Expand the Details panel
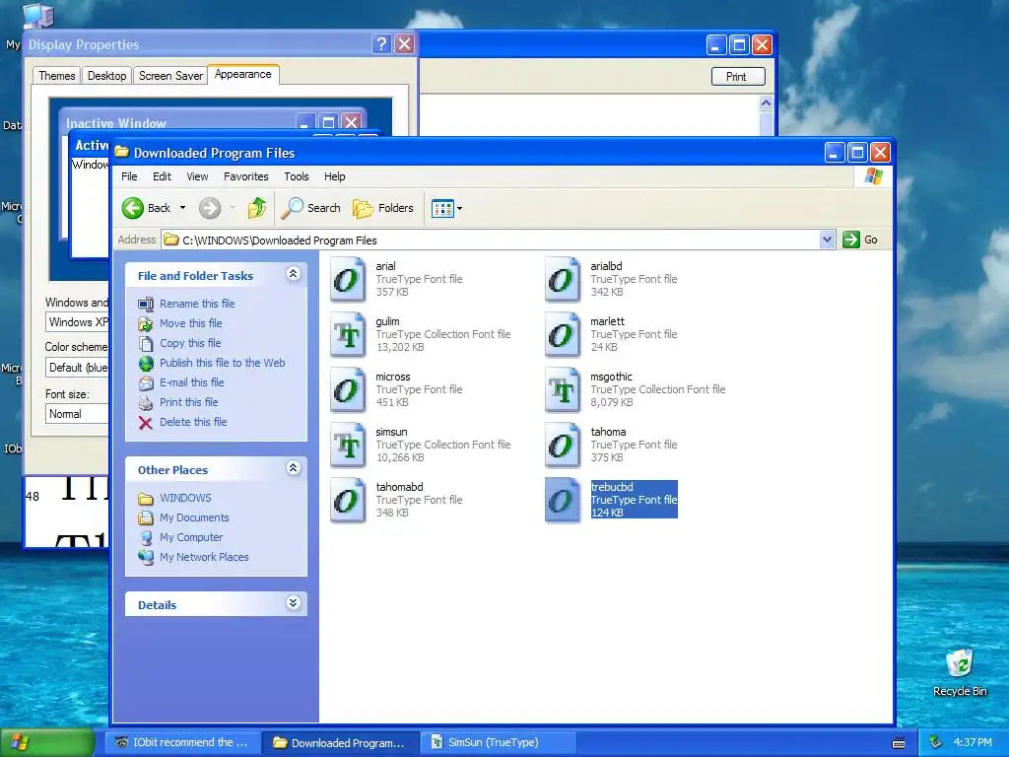 point(293,603)
